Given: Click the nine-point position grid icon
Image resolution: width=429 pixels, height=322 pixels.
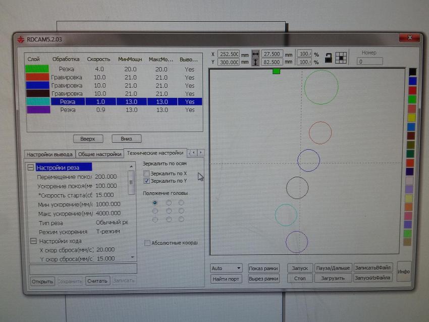Looking at the screenshot, I should pos(341,57).
